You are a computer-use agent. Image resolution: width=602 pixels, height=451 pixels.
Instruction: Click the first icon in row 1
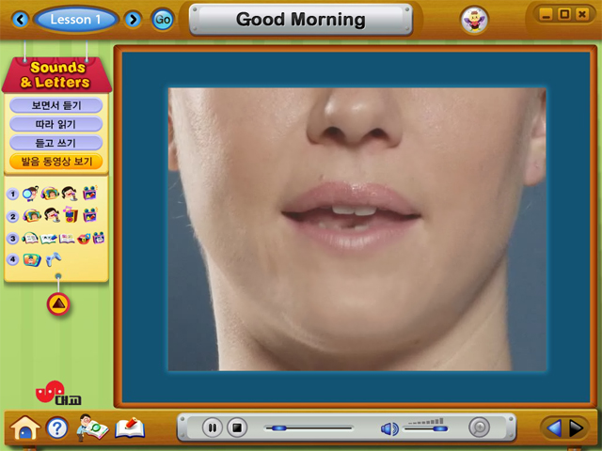[x=30, y=194]
